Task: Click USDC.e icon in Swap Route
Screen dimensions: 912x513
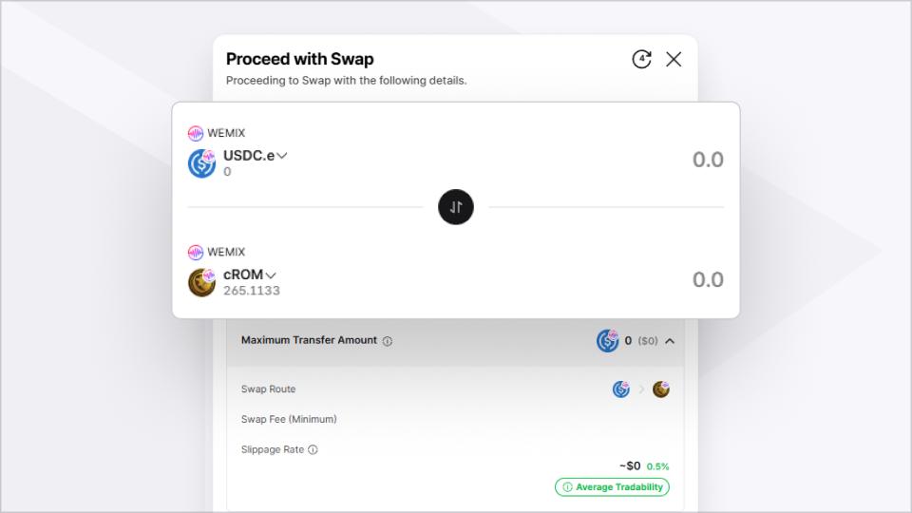Action: coord(621,389)
